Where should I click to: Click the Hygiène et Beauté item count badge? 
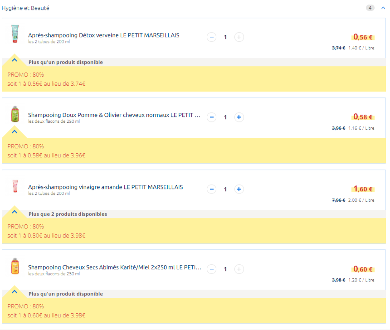point(370,8)
